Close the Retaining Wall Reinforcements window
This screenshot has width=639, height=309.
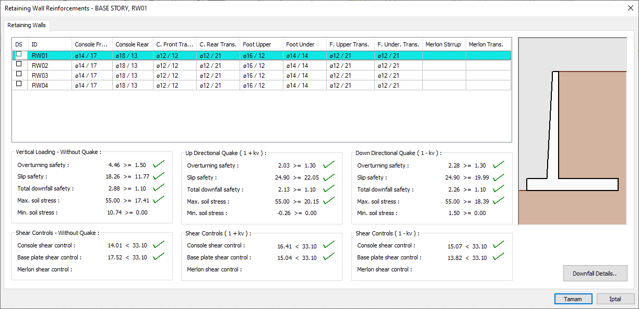[630, 8]
